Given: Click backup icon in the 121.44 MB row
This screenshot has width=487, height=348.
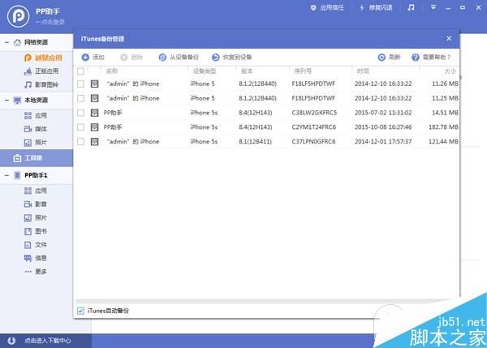Looking at the screenshot, I should click(94, 142).
